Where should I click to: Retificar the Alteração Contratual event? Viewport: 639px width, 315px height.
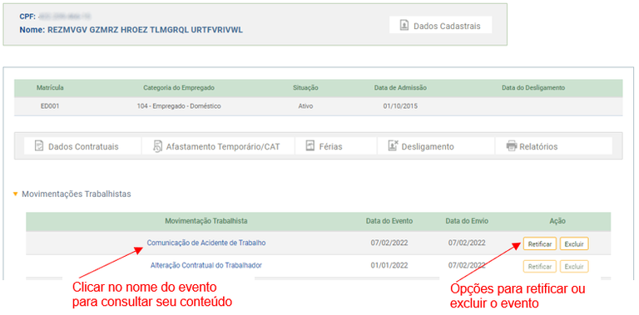click(539, 267)
